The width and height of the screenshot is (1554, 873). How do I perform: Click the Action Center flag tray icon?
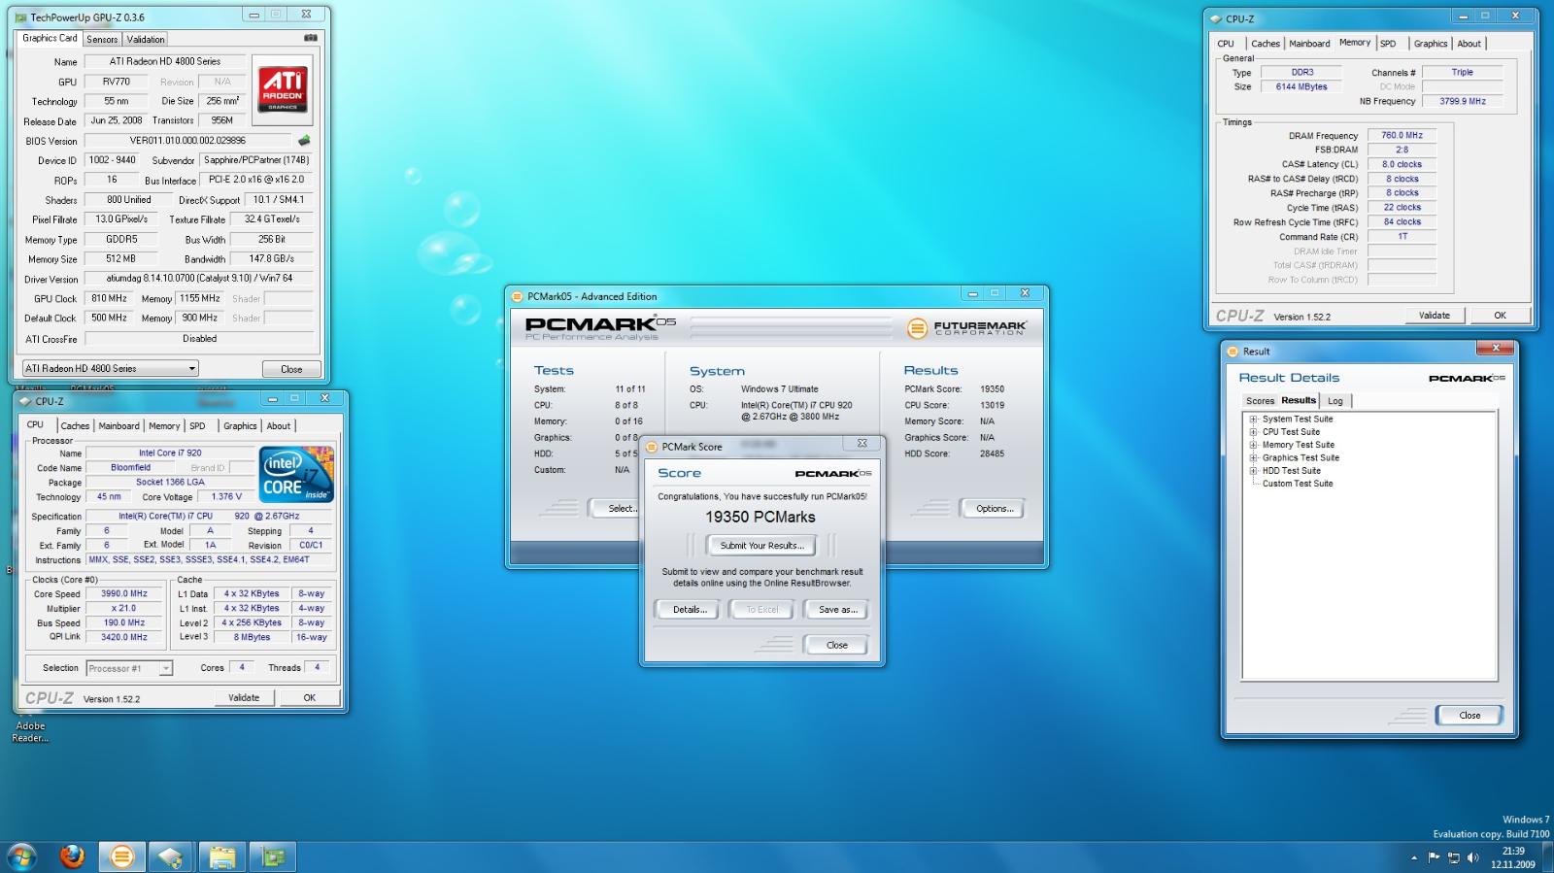[1434, 857]
